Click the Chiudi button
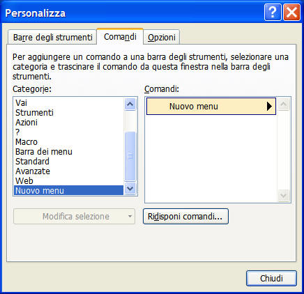The width and height of the screenshot is (304, 294). (271, 278)
